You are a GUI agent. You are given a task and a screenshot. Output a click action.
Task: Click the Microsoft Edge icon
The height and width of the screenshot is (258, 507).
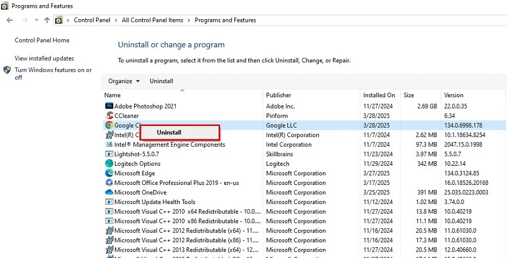(109, 173)
